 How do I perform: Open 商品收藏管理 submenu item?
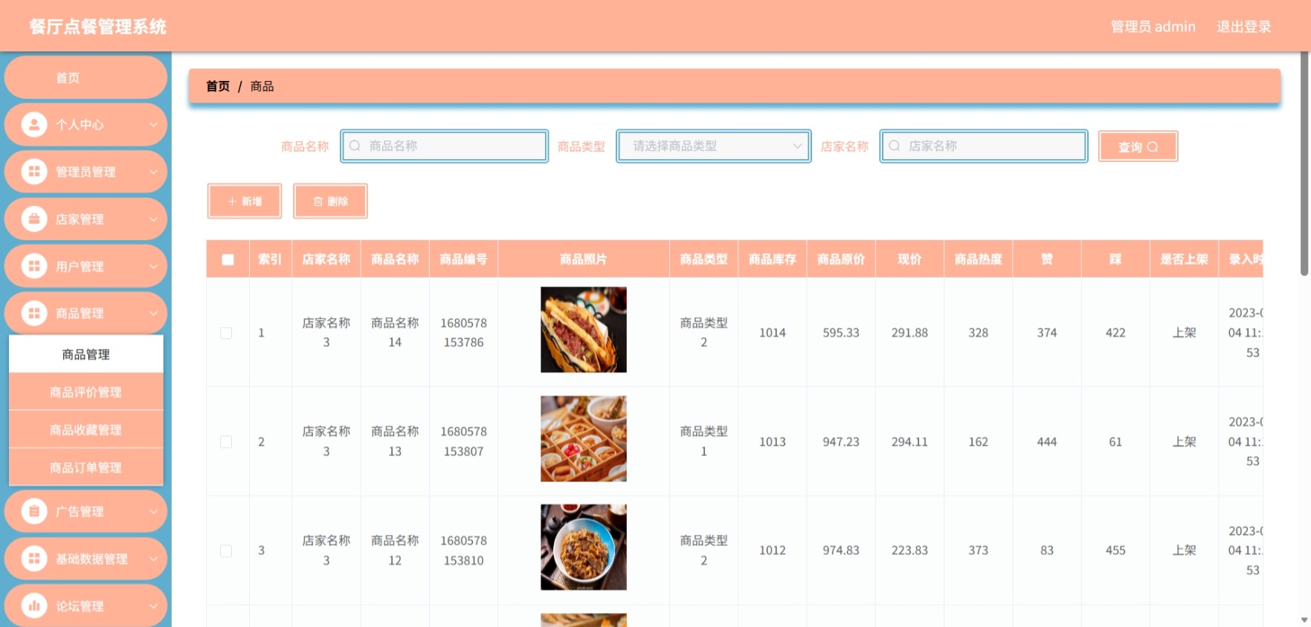point(86,429)
